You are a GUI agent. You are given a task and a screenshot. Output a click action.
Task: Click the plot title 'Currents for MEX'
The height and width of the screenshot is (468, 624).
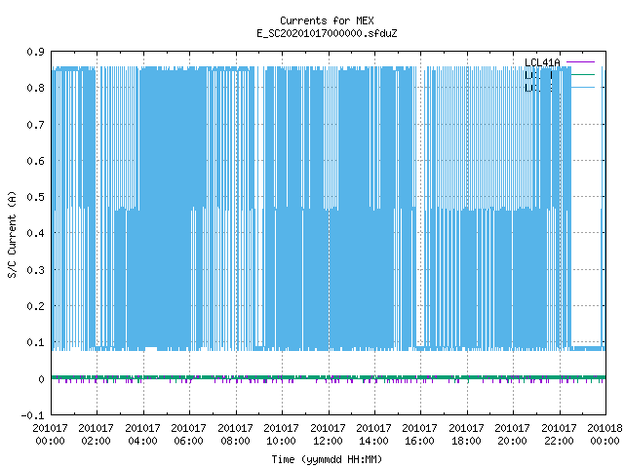(x=327, y=20)
